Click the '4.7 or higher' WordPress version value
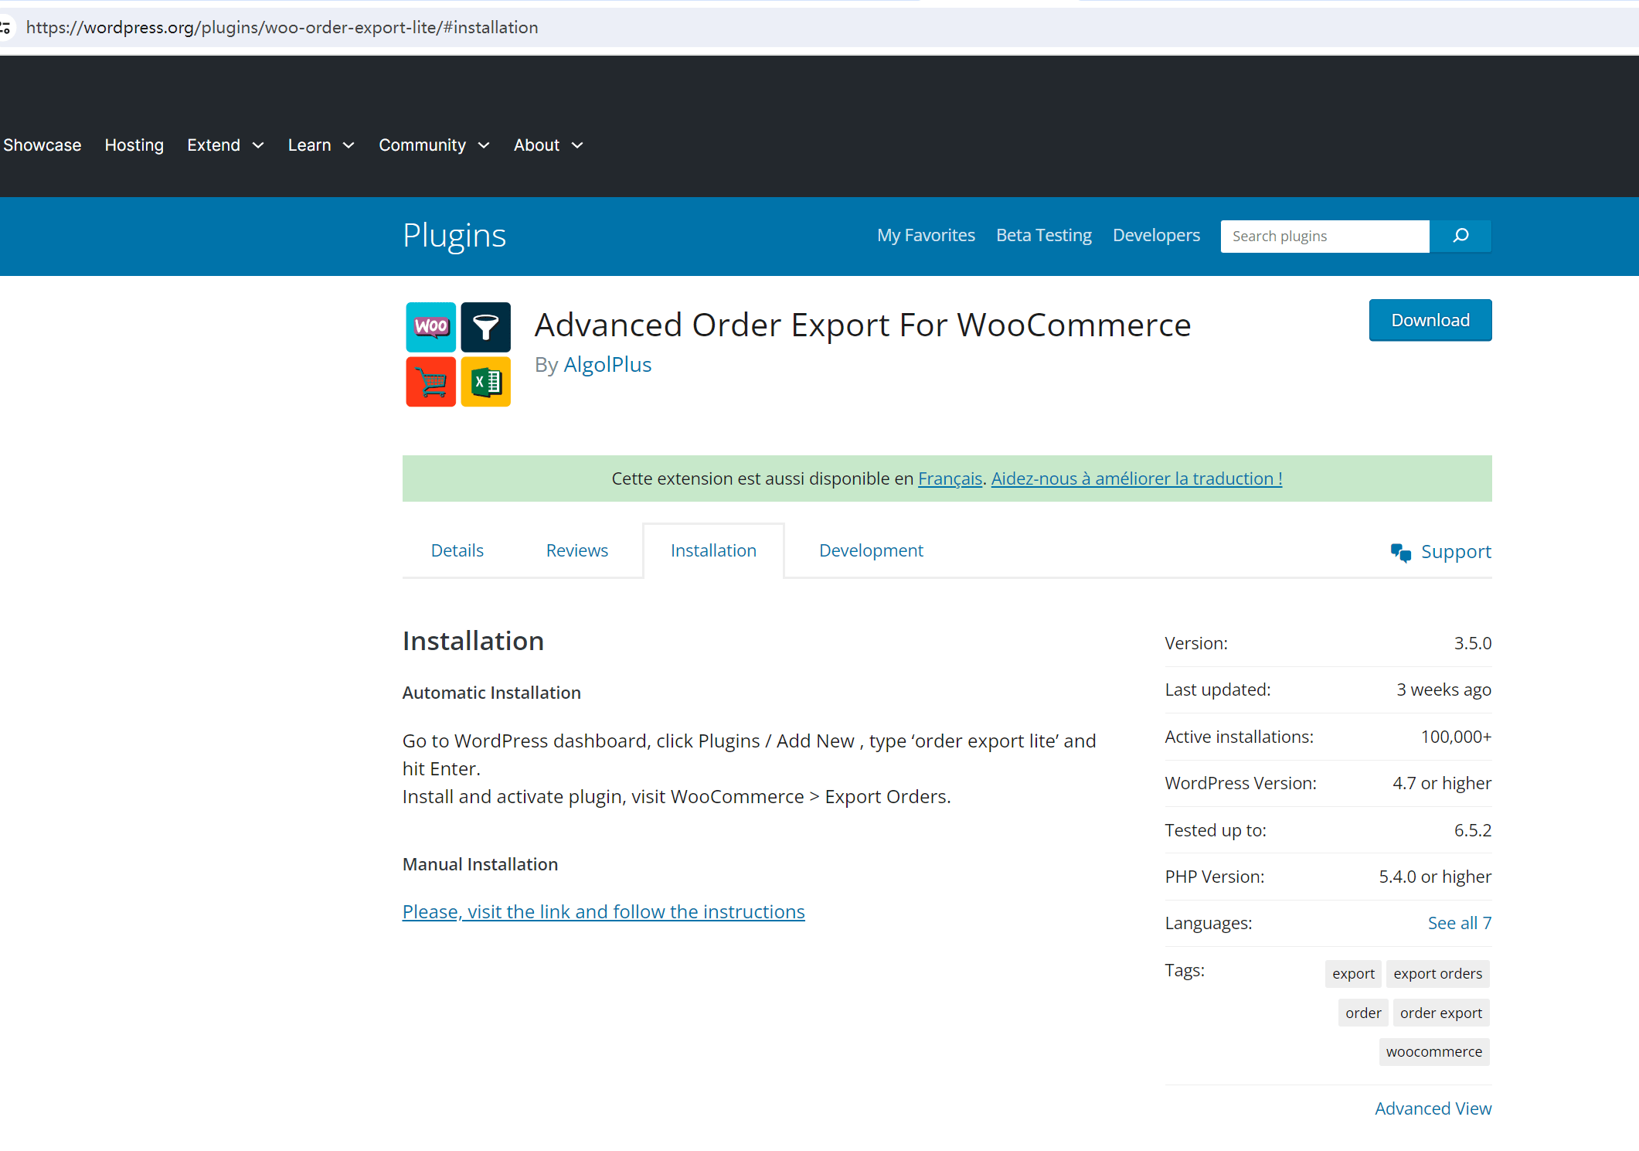The image size is (1639, 1151). [x=1442, y=783]
